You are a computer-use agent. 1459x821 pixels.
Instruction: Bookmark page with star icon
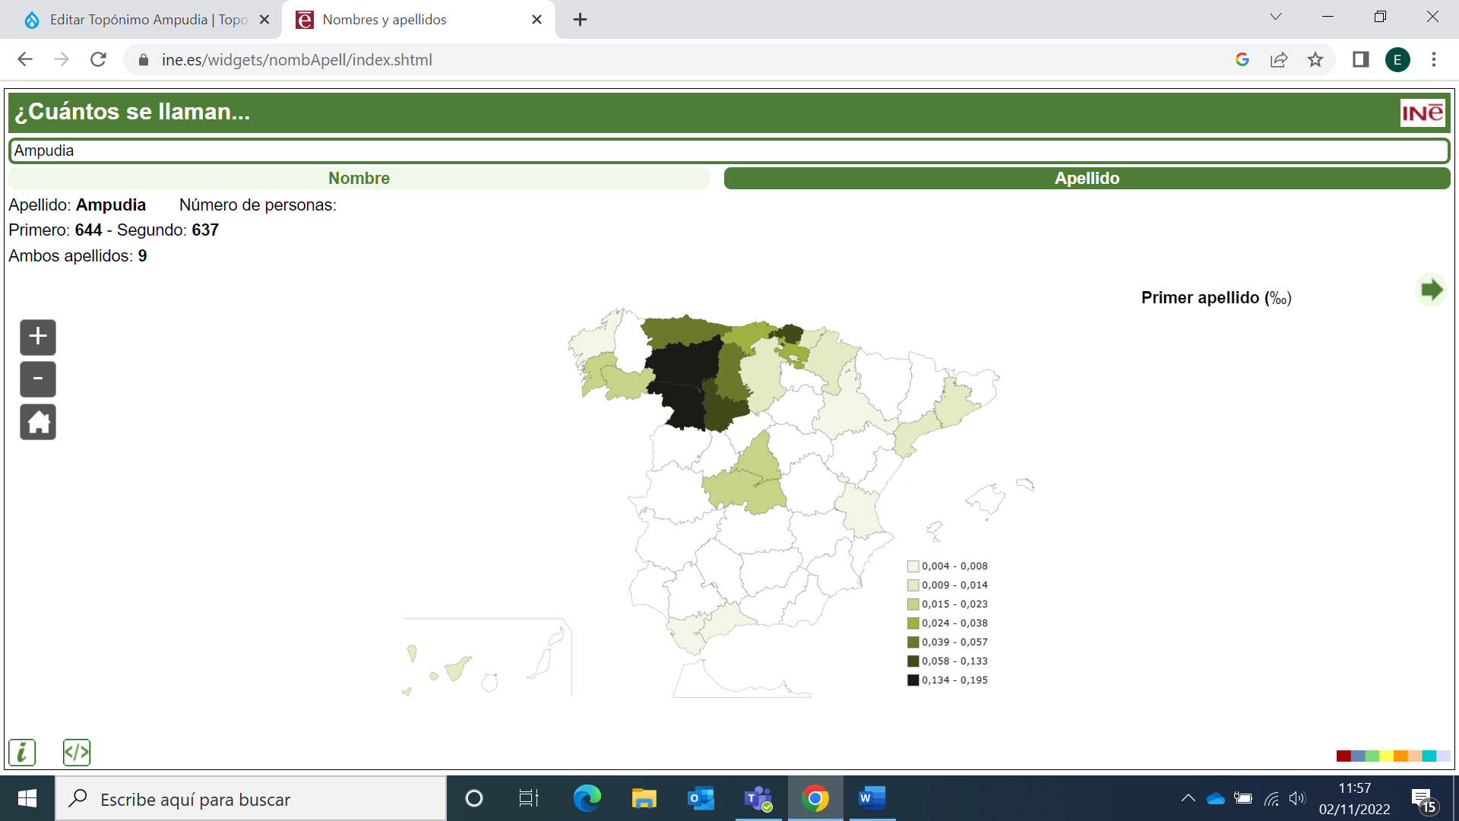[1315, 59]
